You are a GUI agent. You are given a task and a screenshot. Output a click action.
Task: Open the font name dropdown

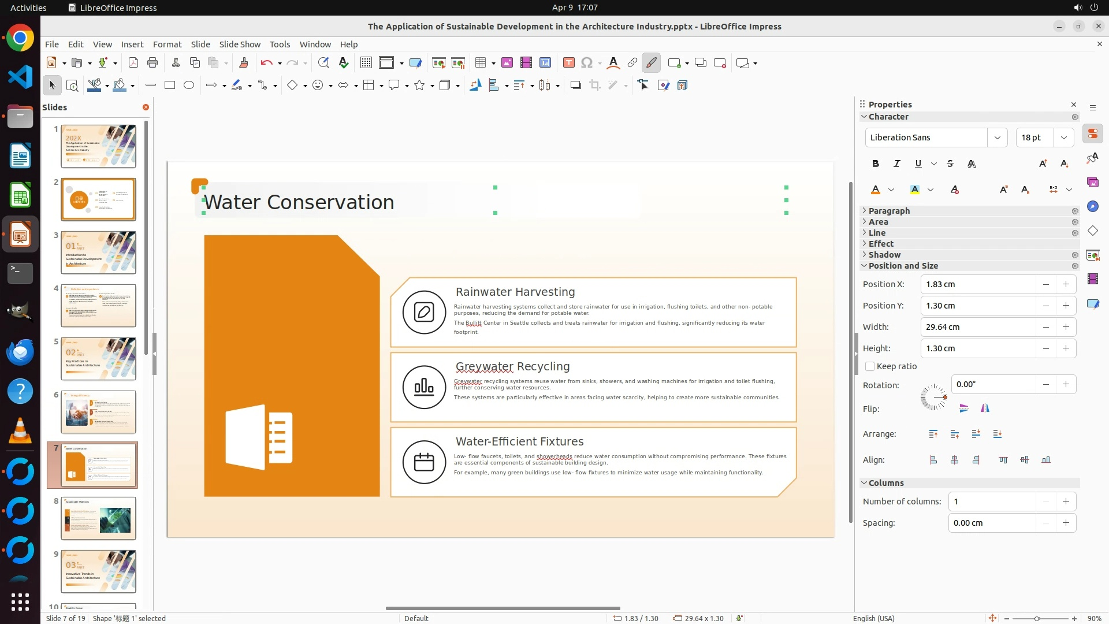pos(997,138)
